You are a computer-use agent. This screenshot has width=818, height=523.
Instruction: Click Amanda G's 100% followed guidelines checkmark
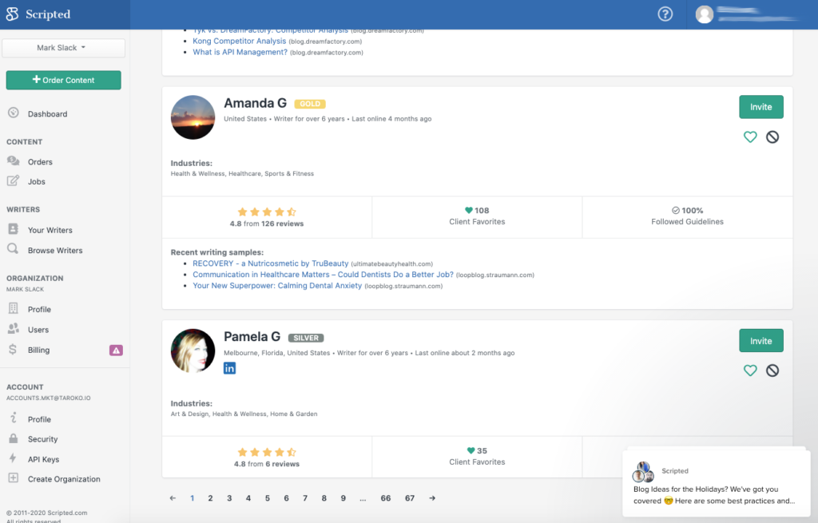[x=676, y=210]
